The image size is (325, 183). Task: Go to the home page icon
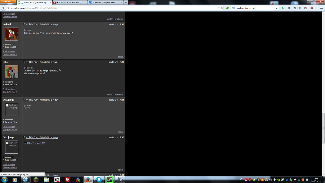pos(289,8)
